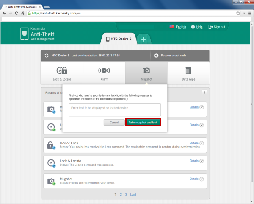Click the Sign out link
254x204 pixels.
tap(219, 27)
